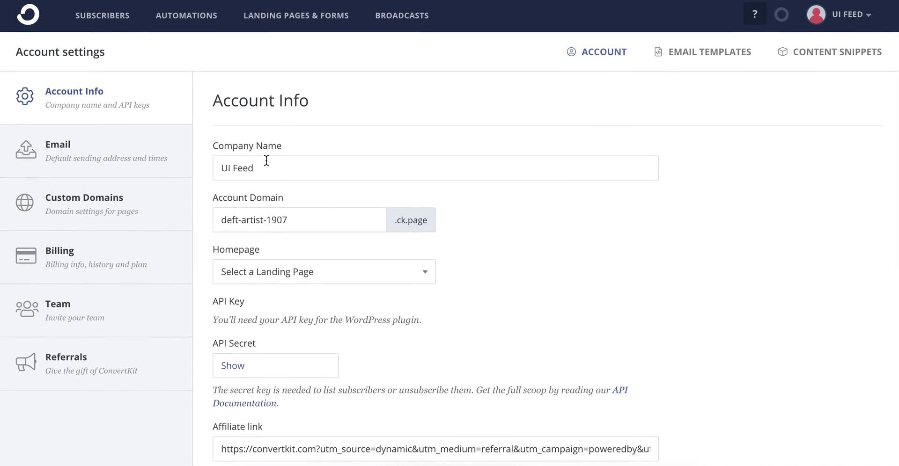
Task: Open Billing via the credit card icon
Action: [x=26, y=256]
